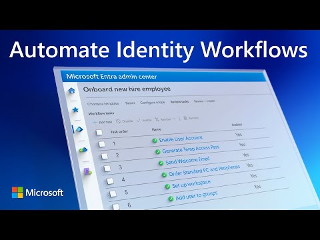Open the Reorder dropdown

[x=165, y=119]
